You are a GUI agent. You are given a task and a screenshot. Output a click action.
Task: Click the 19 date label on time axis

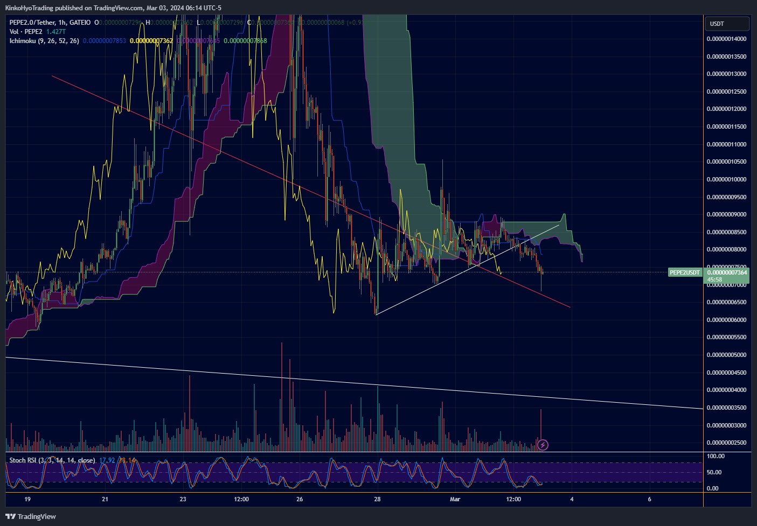click(27, 499)
